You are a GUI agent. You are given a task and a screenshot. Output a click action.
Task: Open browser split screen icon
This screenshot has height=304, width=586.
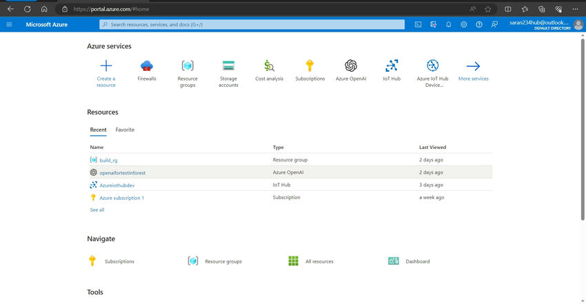click(x=508, y=9)
